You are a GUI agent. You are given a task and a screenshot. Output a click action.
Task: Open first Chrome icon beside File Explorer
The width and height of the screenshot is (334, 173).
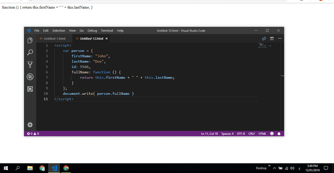click(x=42, y=168)
